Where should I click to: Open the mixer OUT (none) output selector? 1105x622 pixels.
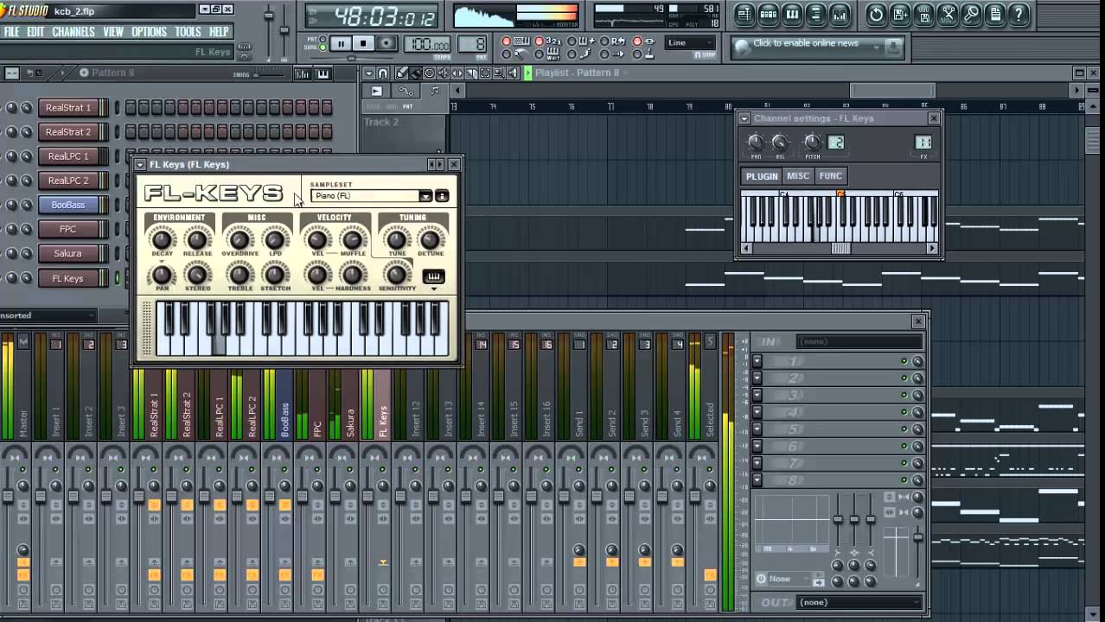(x=858, y=602)
